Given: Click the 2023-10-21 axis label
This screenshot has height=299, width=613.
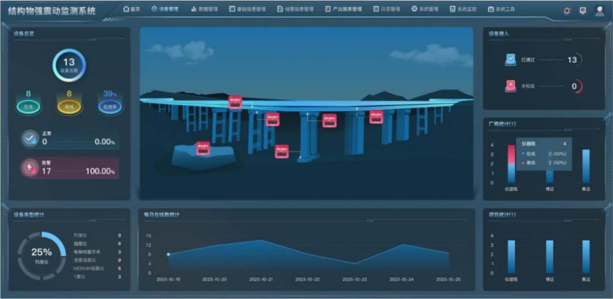Looking at the screenshot, I should click(261, 279).
